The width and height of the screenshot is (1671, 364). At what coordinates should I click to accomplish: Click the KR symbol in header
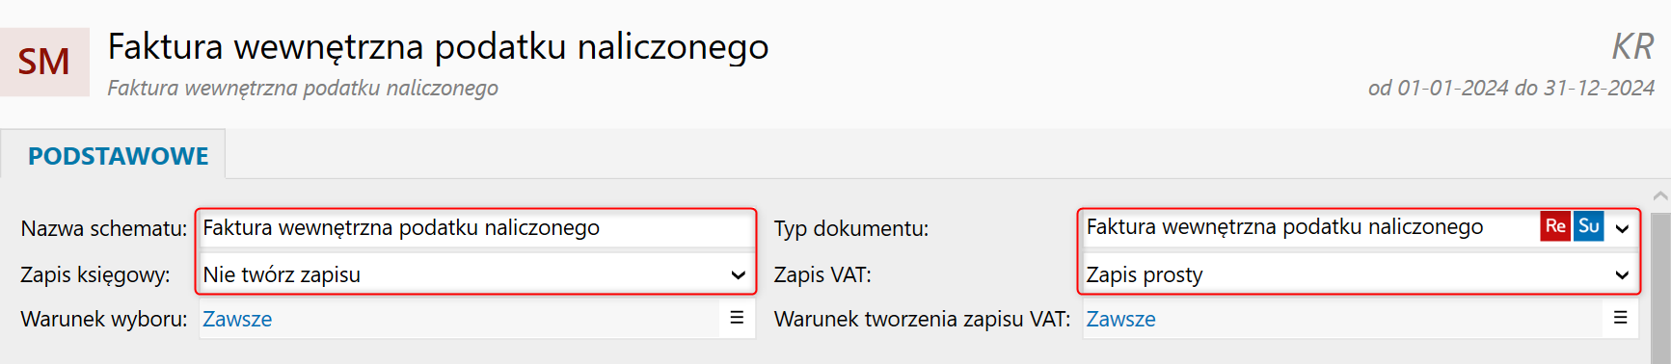1632,46
